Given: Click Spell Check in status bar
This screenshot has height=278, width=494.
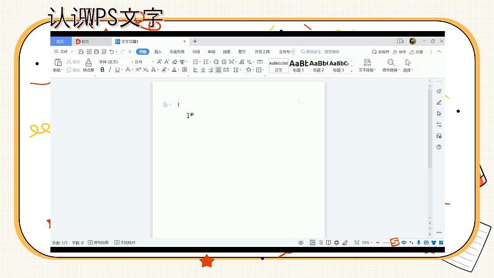Looking at the screenshot, I should pyautogui.click(x=98, y=243).
